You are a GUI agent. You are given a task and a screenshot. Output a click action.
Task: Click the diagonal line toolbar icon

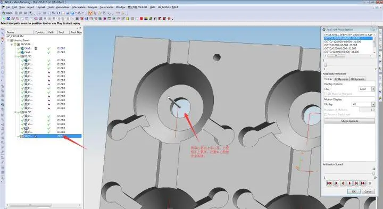123,19
